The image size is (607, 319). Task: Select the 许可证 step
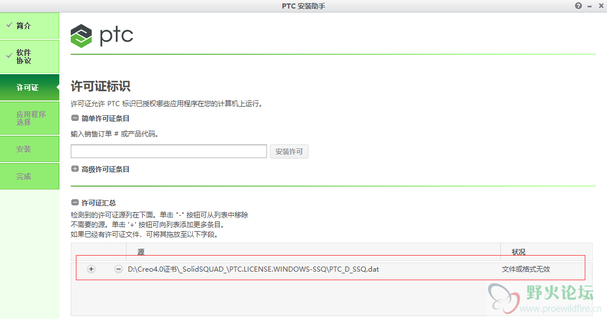pyautogui.click(x=30, y=87)
